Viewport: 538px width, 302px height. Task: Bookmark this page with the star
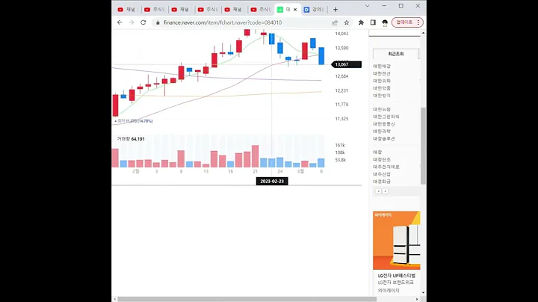tap(347, 22)
